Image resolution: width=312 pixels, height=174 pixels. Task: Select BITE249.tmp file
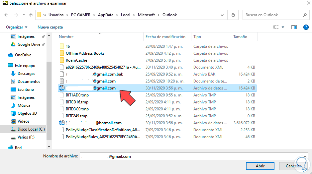[76, 116]
